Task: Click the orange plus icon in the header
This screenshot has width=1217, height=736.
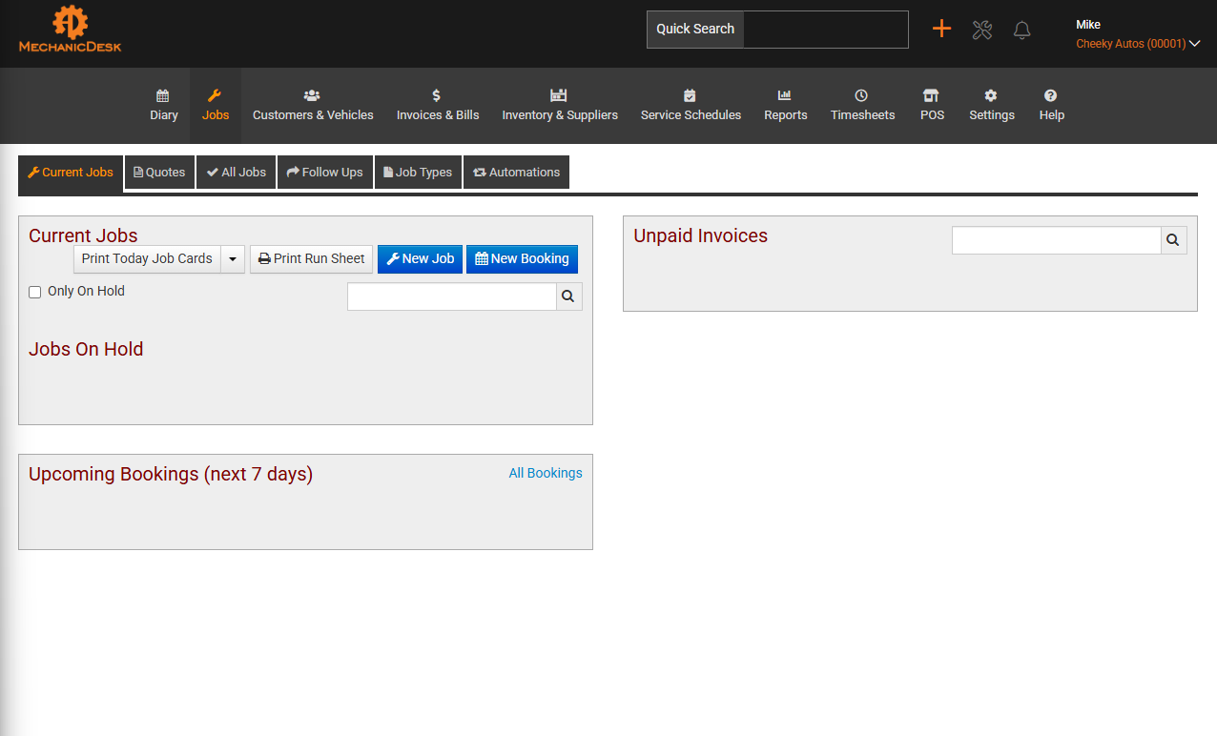Action: (x=941, y=29)
